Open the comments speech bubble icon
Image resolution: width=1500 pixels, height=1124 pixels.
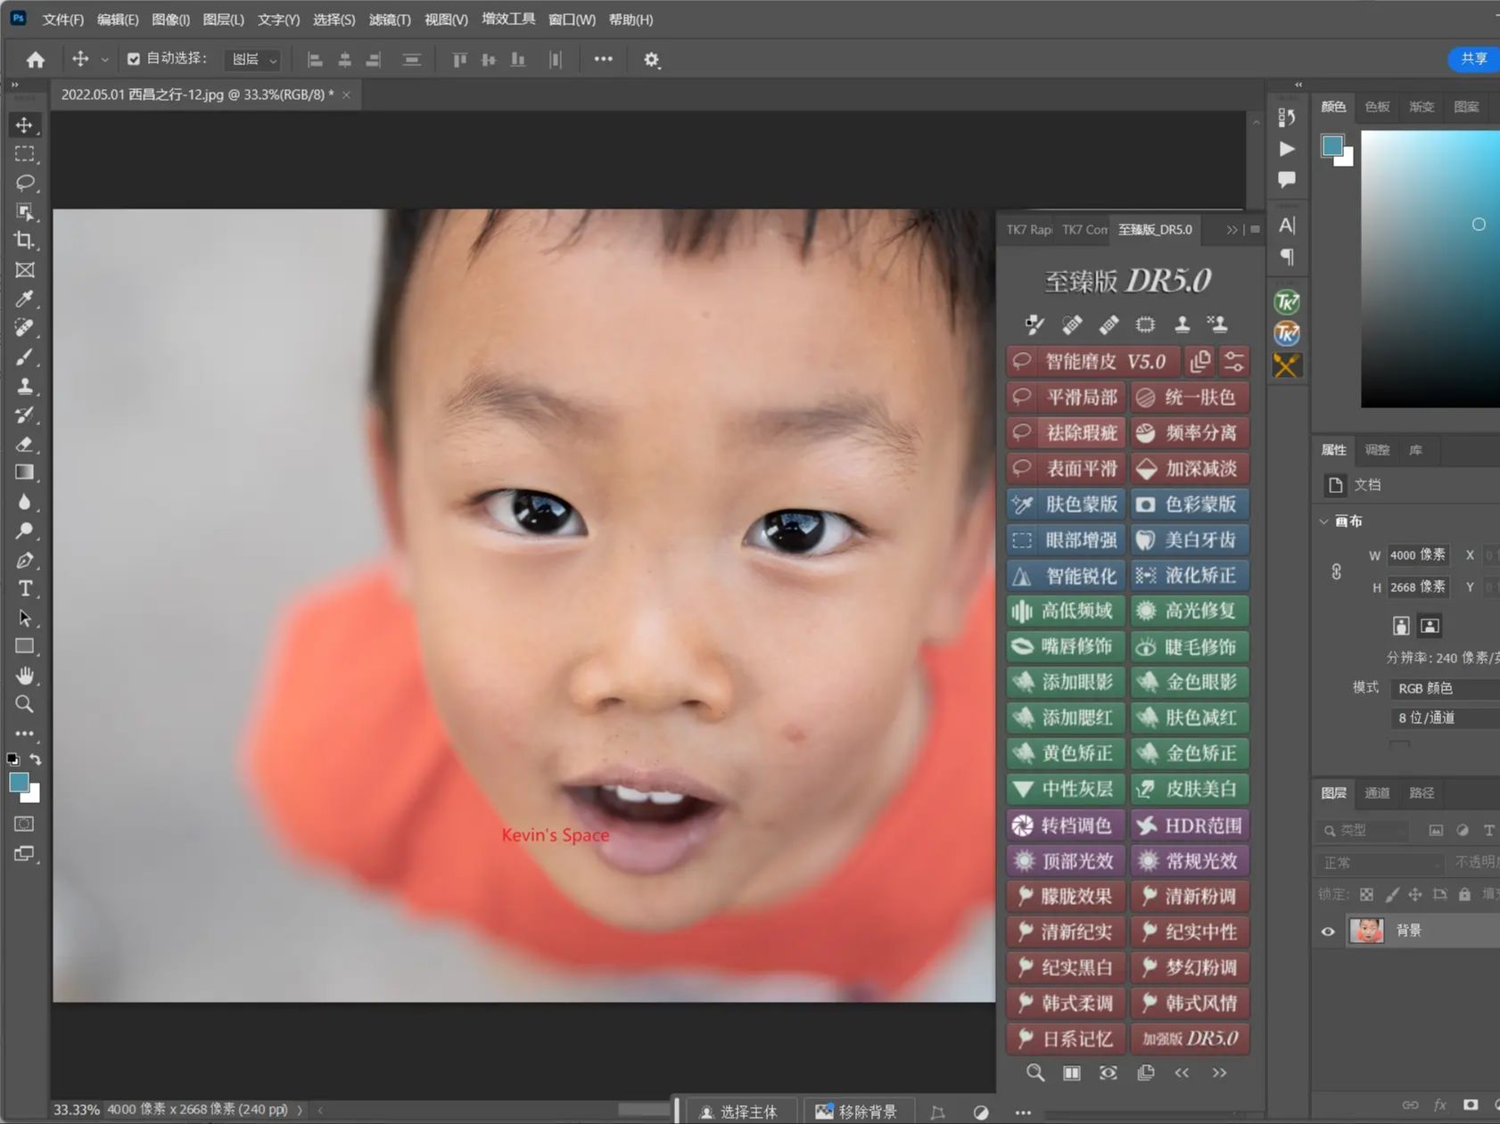click(1286, 179)
